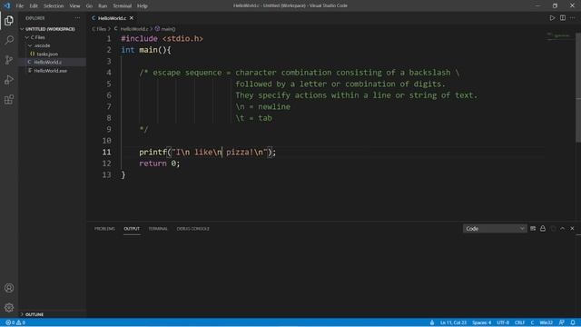Click Ln 11, Col 23 in status bar

pos(453,322)
